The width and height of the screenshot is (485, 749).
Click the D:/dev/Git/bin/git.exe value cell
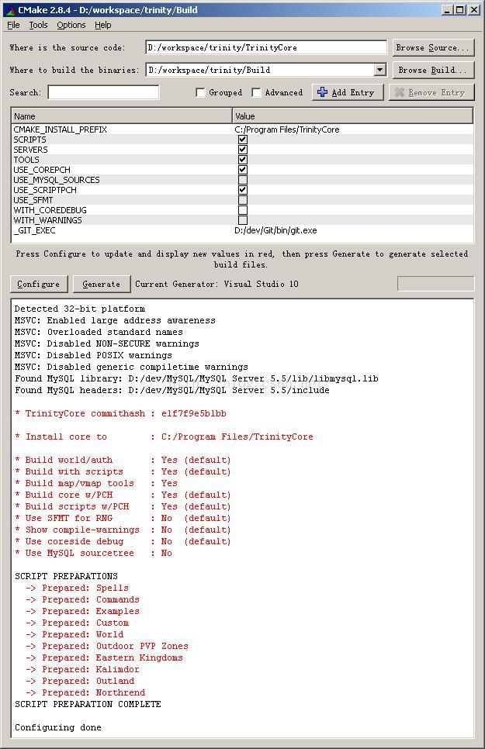click(x=275, y=230)
